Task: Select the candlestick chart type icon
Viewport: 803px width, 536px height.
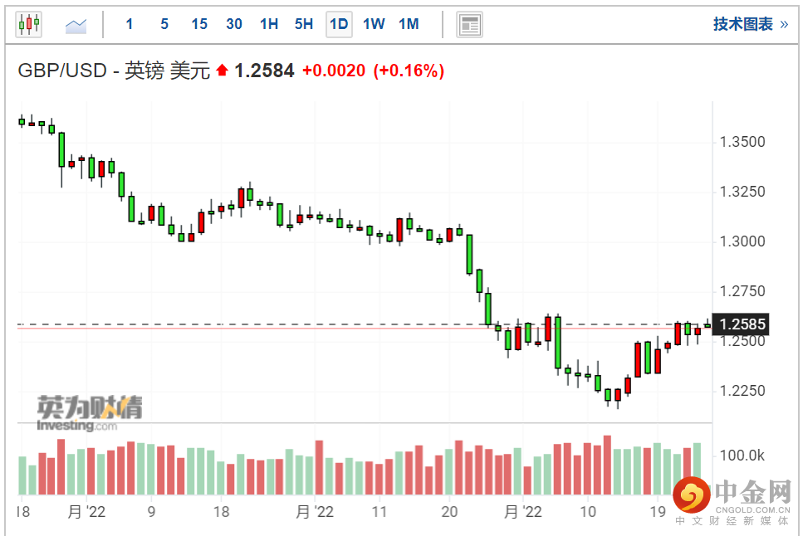Action: pos(28,24)
